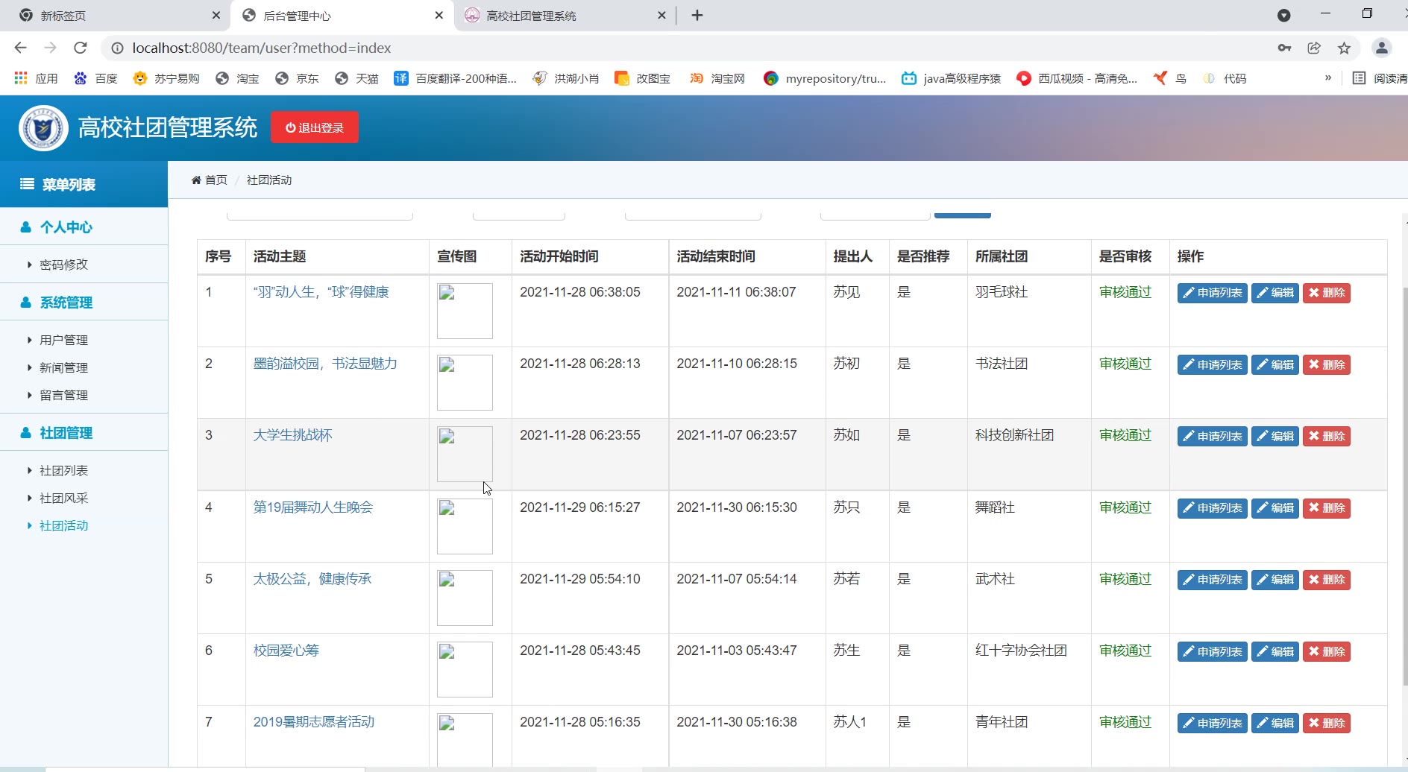Click the saved passwords key icon
Screen dimensions: 1408x772
1284,48
